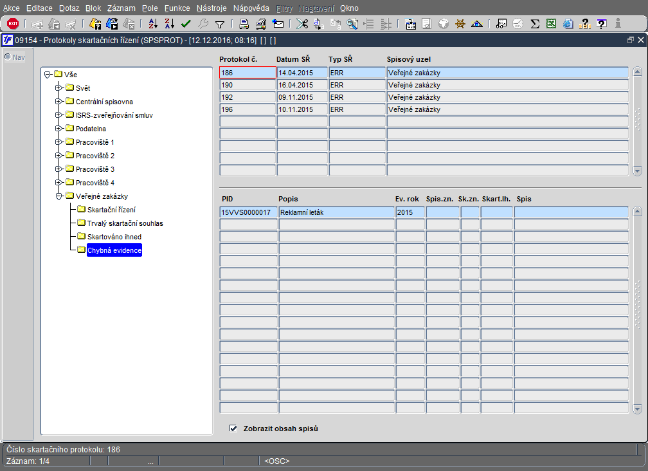
Task: Click the form-with-arrow import icon
Action: click(x=410, y=24)
